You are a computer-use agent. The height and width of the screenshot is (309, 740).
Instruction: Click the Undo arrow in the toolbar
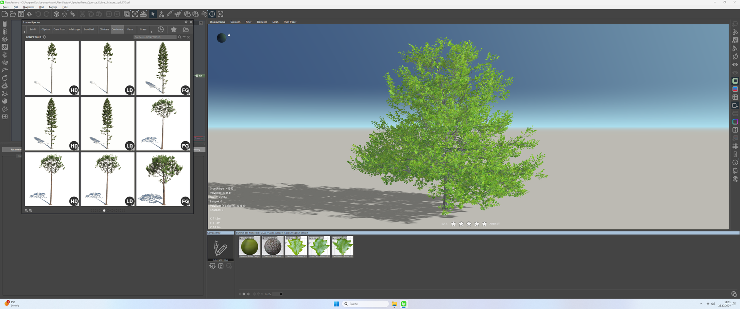click(x=38, y=14)
